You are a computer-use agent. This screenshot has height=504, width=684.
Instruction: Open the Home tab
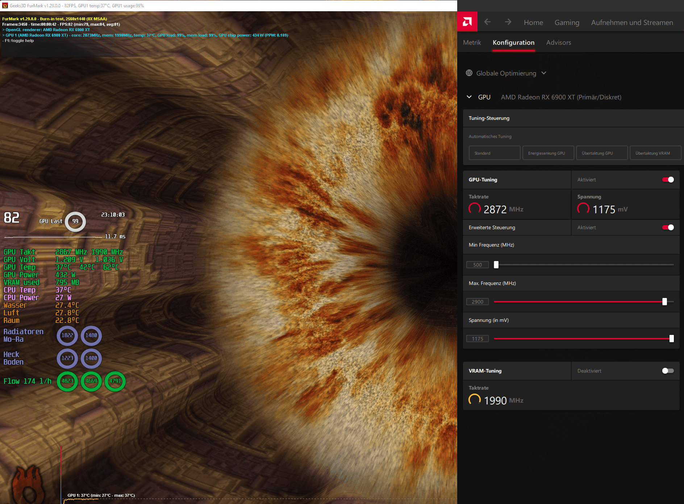(x=533, y=22)
